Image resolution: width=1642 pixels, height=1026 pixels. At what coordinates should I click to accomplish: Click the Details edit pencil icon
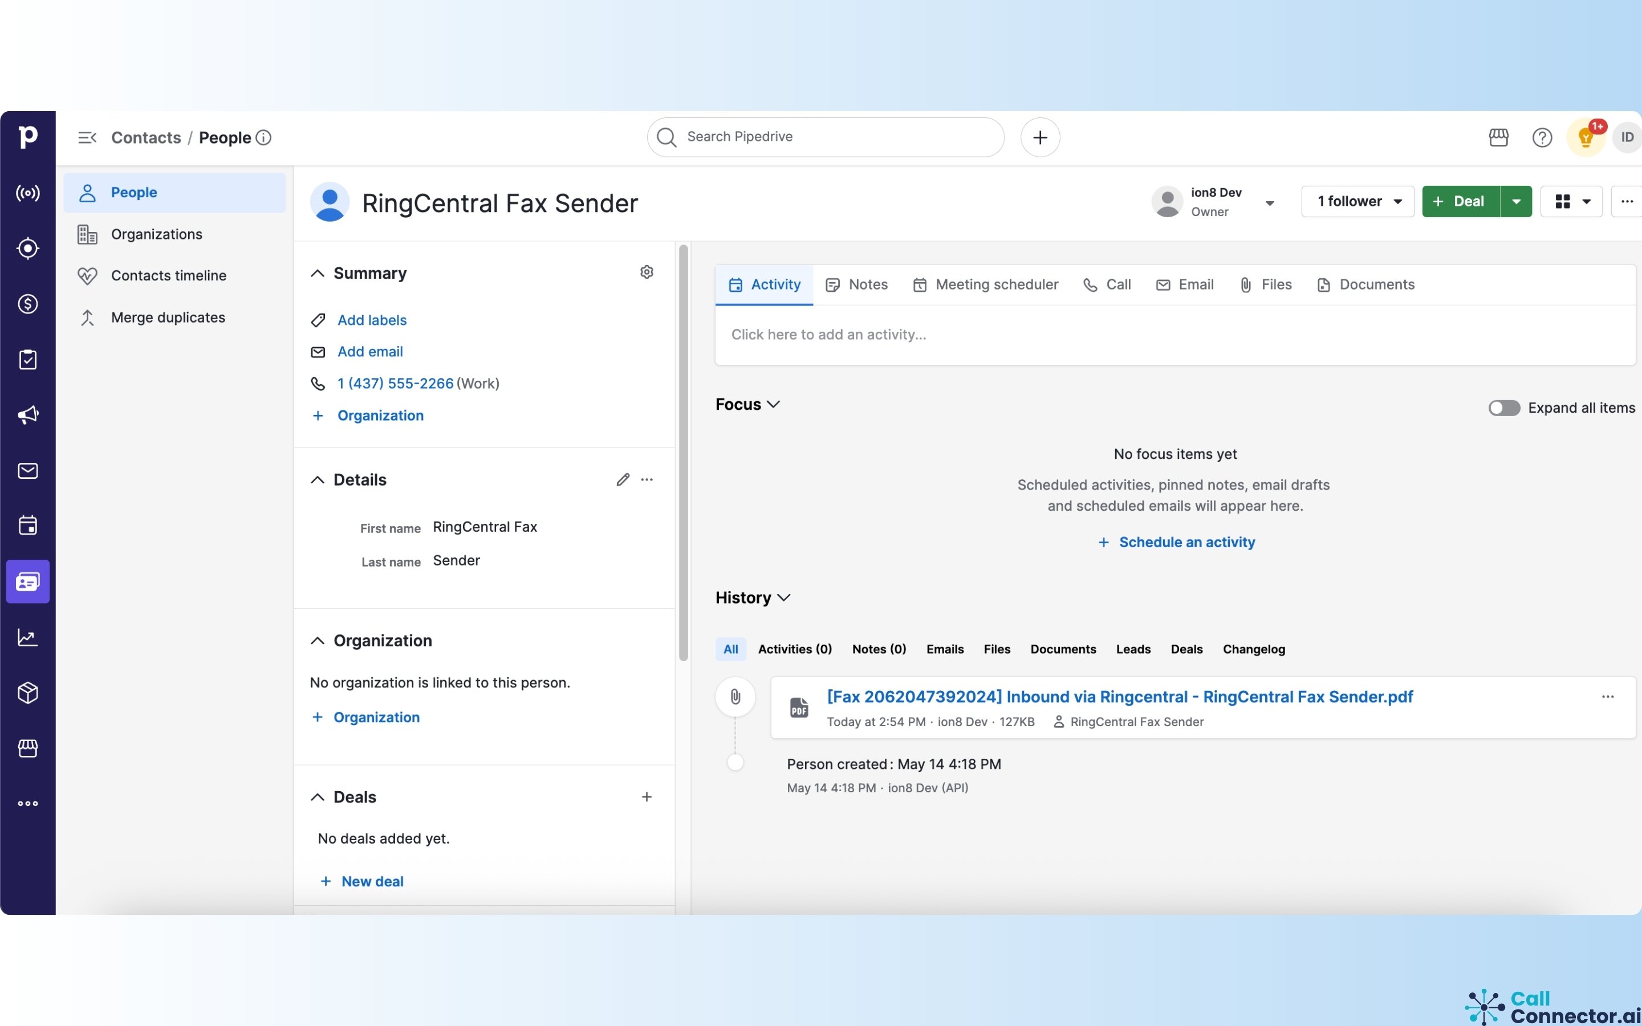click(x=623, y=480)
